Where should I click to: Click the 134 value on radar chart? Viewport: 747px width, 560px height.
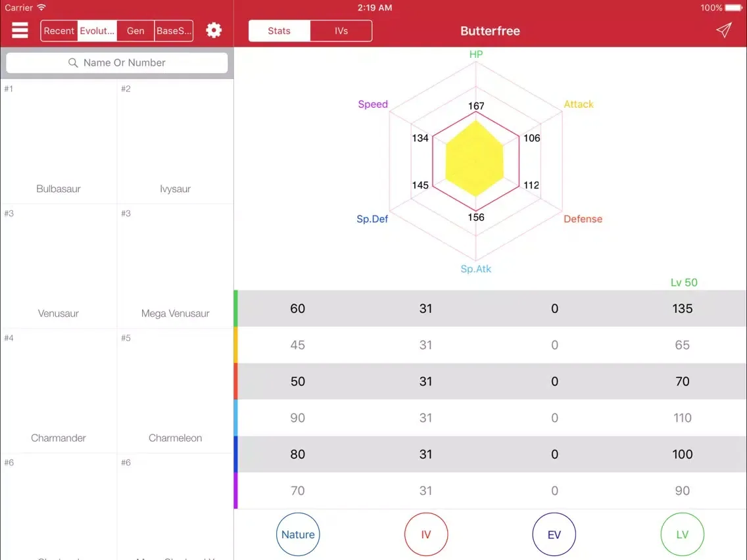point(420,138)
